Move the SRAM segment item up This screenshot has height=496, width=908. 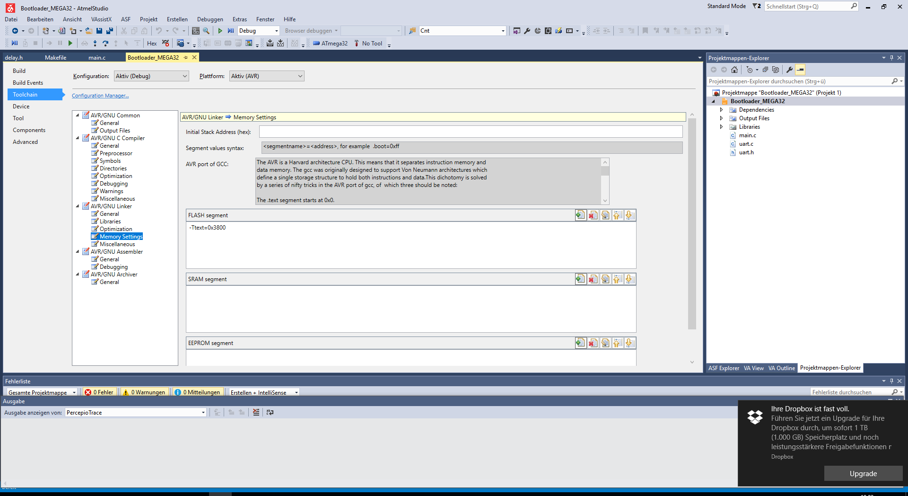[x=617, y=279]
